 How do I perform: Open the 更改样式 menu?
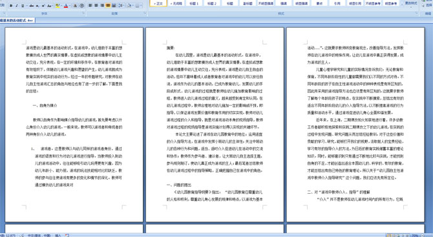click(411, 4)
